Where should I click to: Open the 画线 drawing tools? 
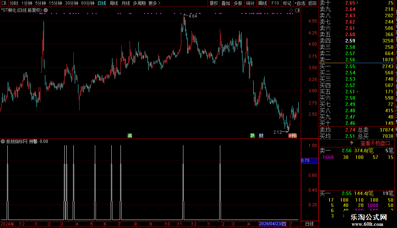point(262,3)
